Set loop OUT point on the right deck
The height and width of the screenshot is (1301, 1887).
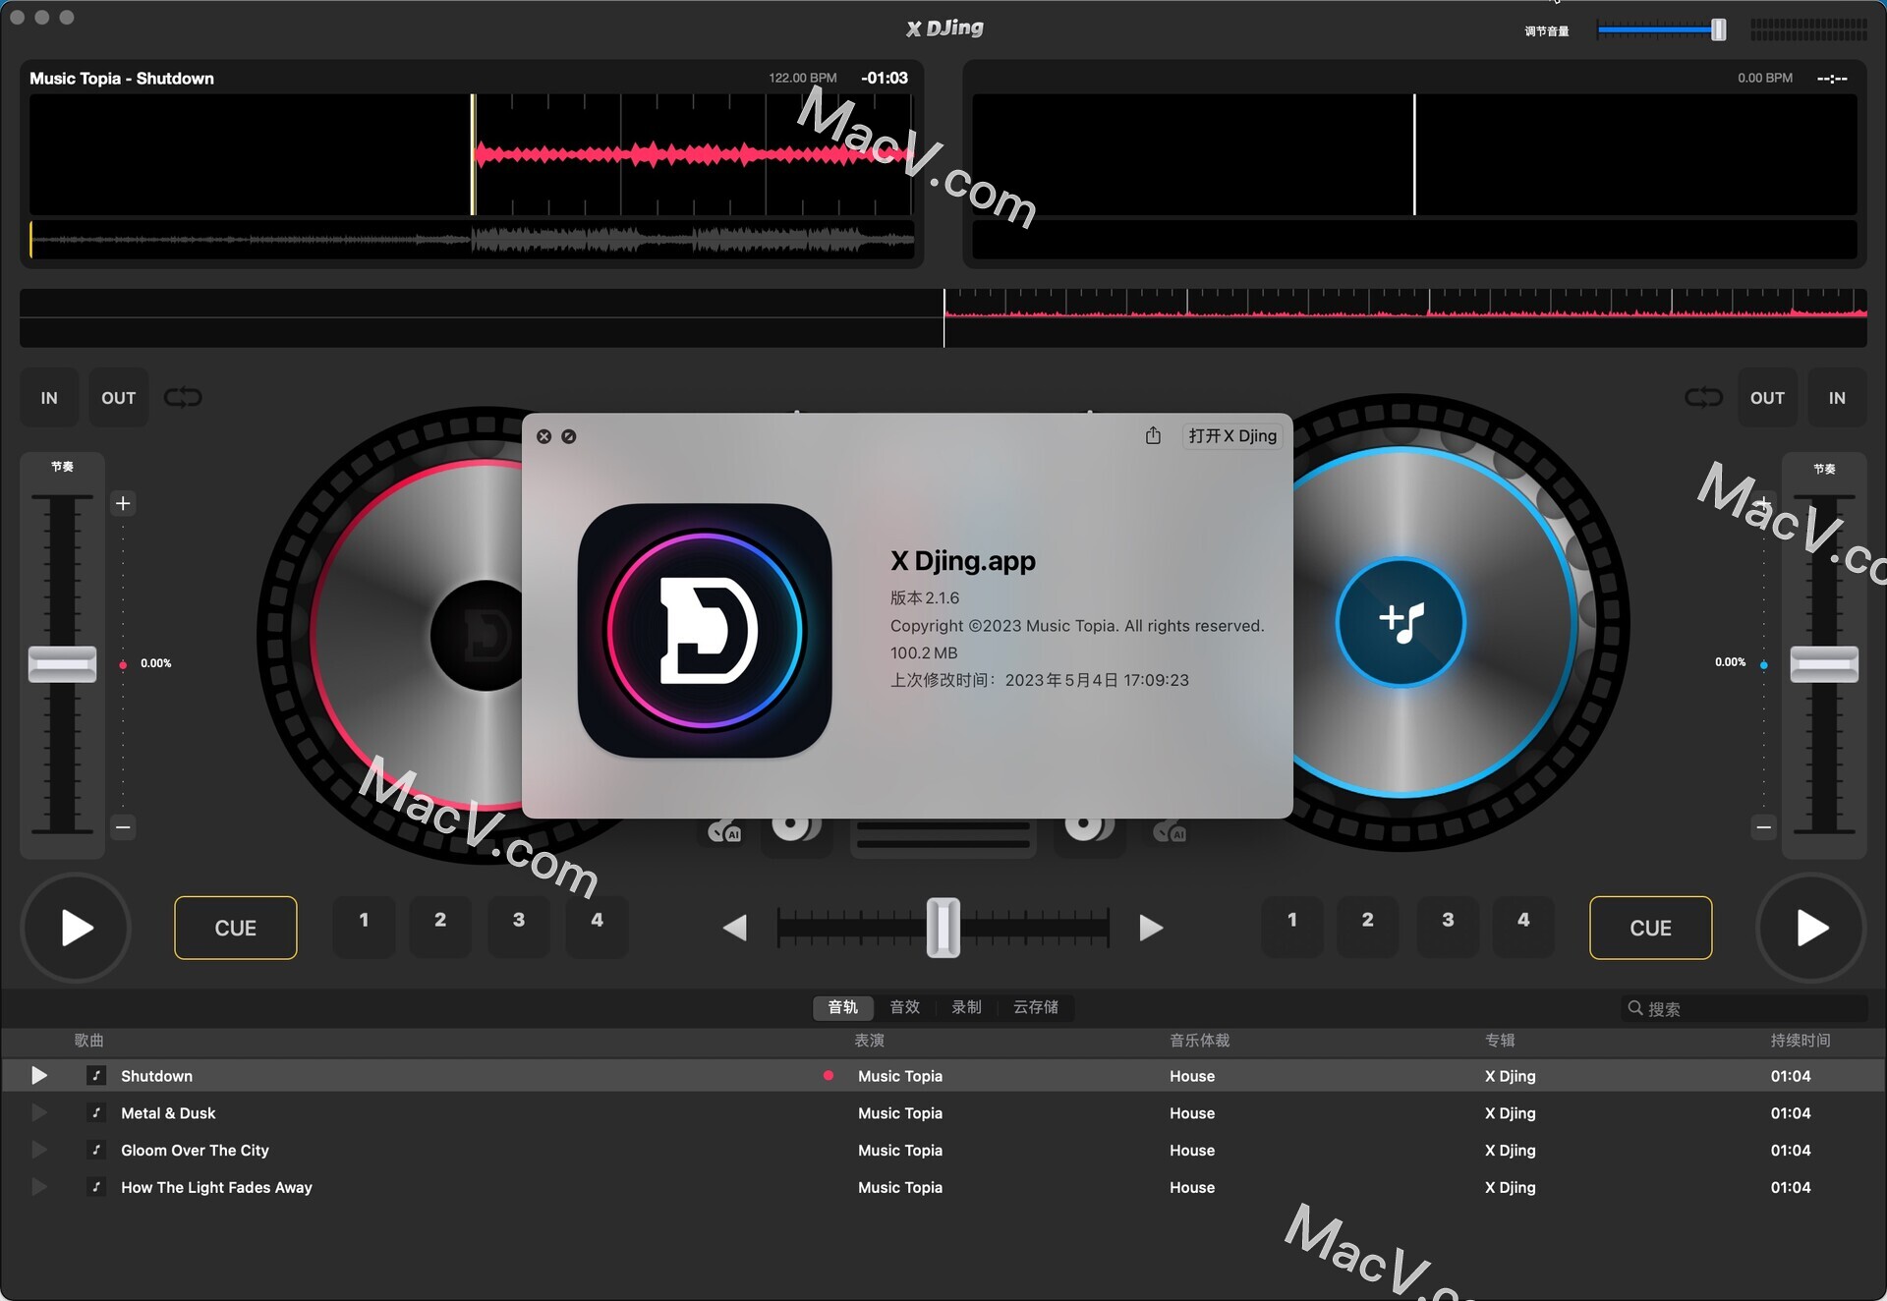[1767, 398]
